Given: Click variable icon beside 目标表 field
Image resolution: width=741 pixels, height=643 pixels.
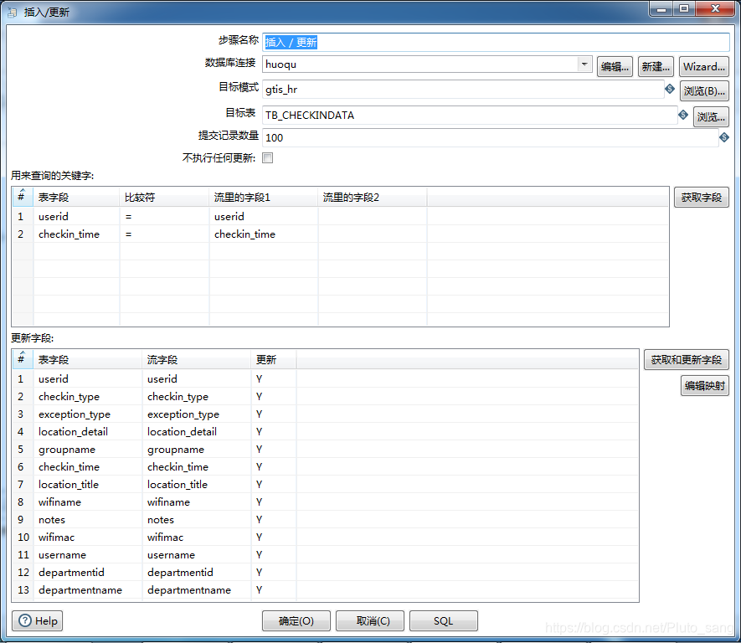Looking at the screenshot, I should point(683,115).
